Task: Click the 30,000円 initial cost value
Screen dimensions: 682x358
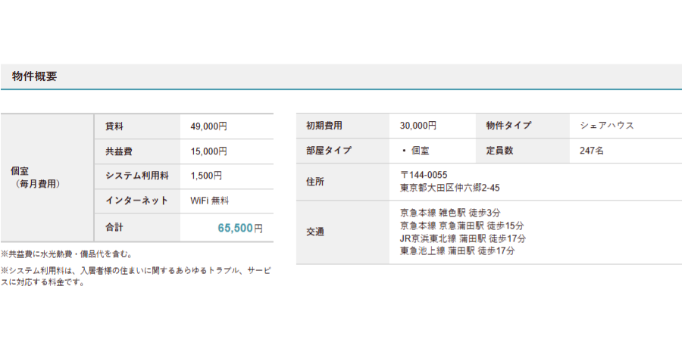Action: (x=418, y=126)
